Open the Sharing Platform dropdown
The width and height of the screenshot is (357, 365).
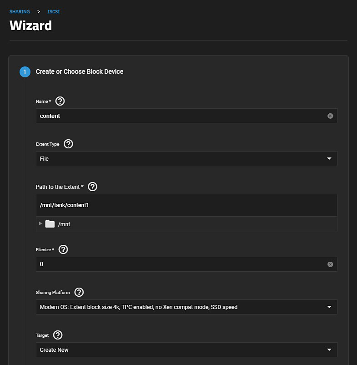click(186, 307)
